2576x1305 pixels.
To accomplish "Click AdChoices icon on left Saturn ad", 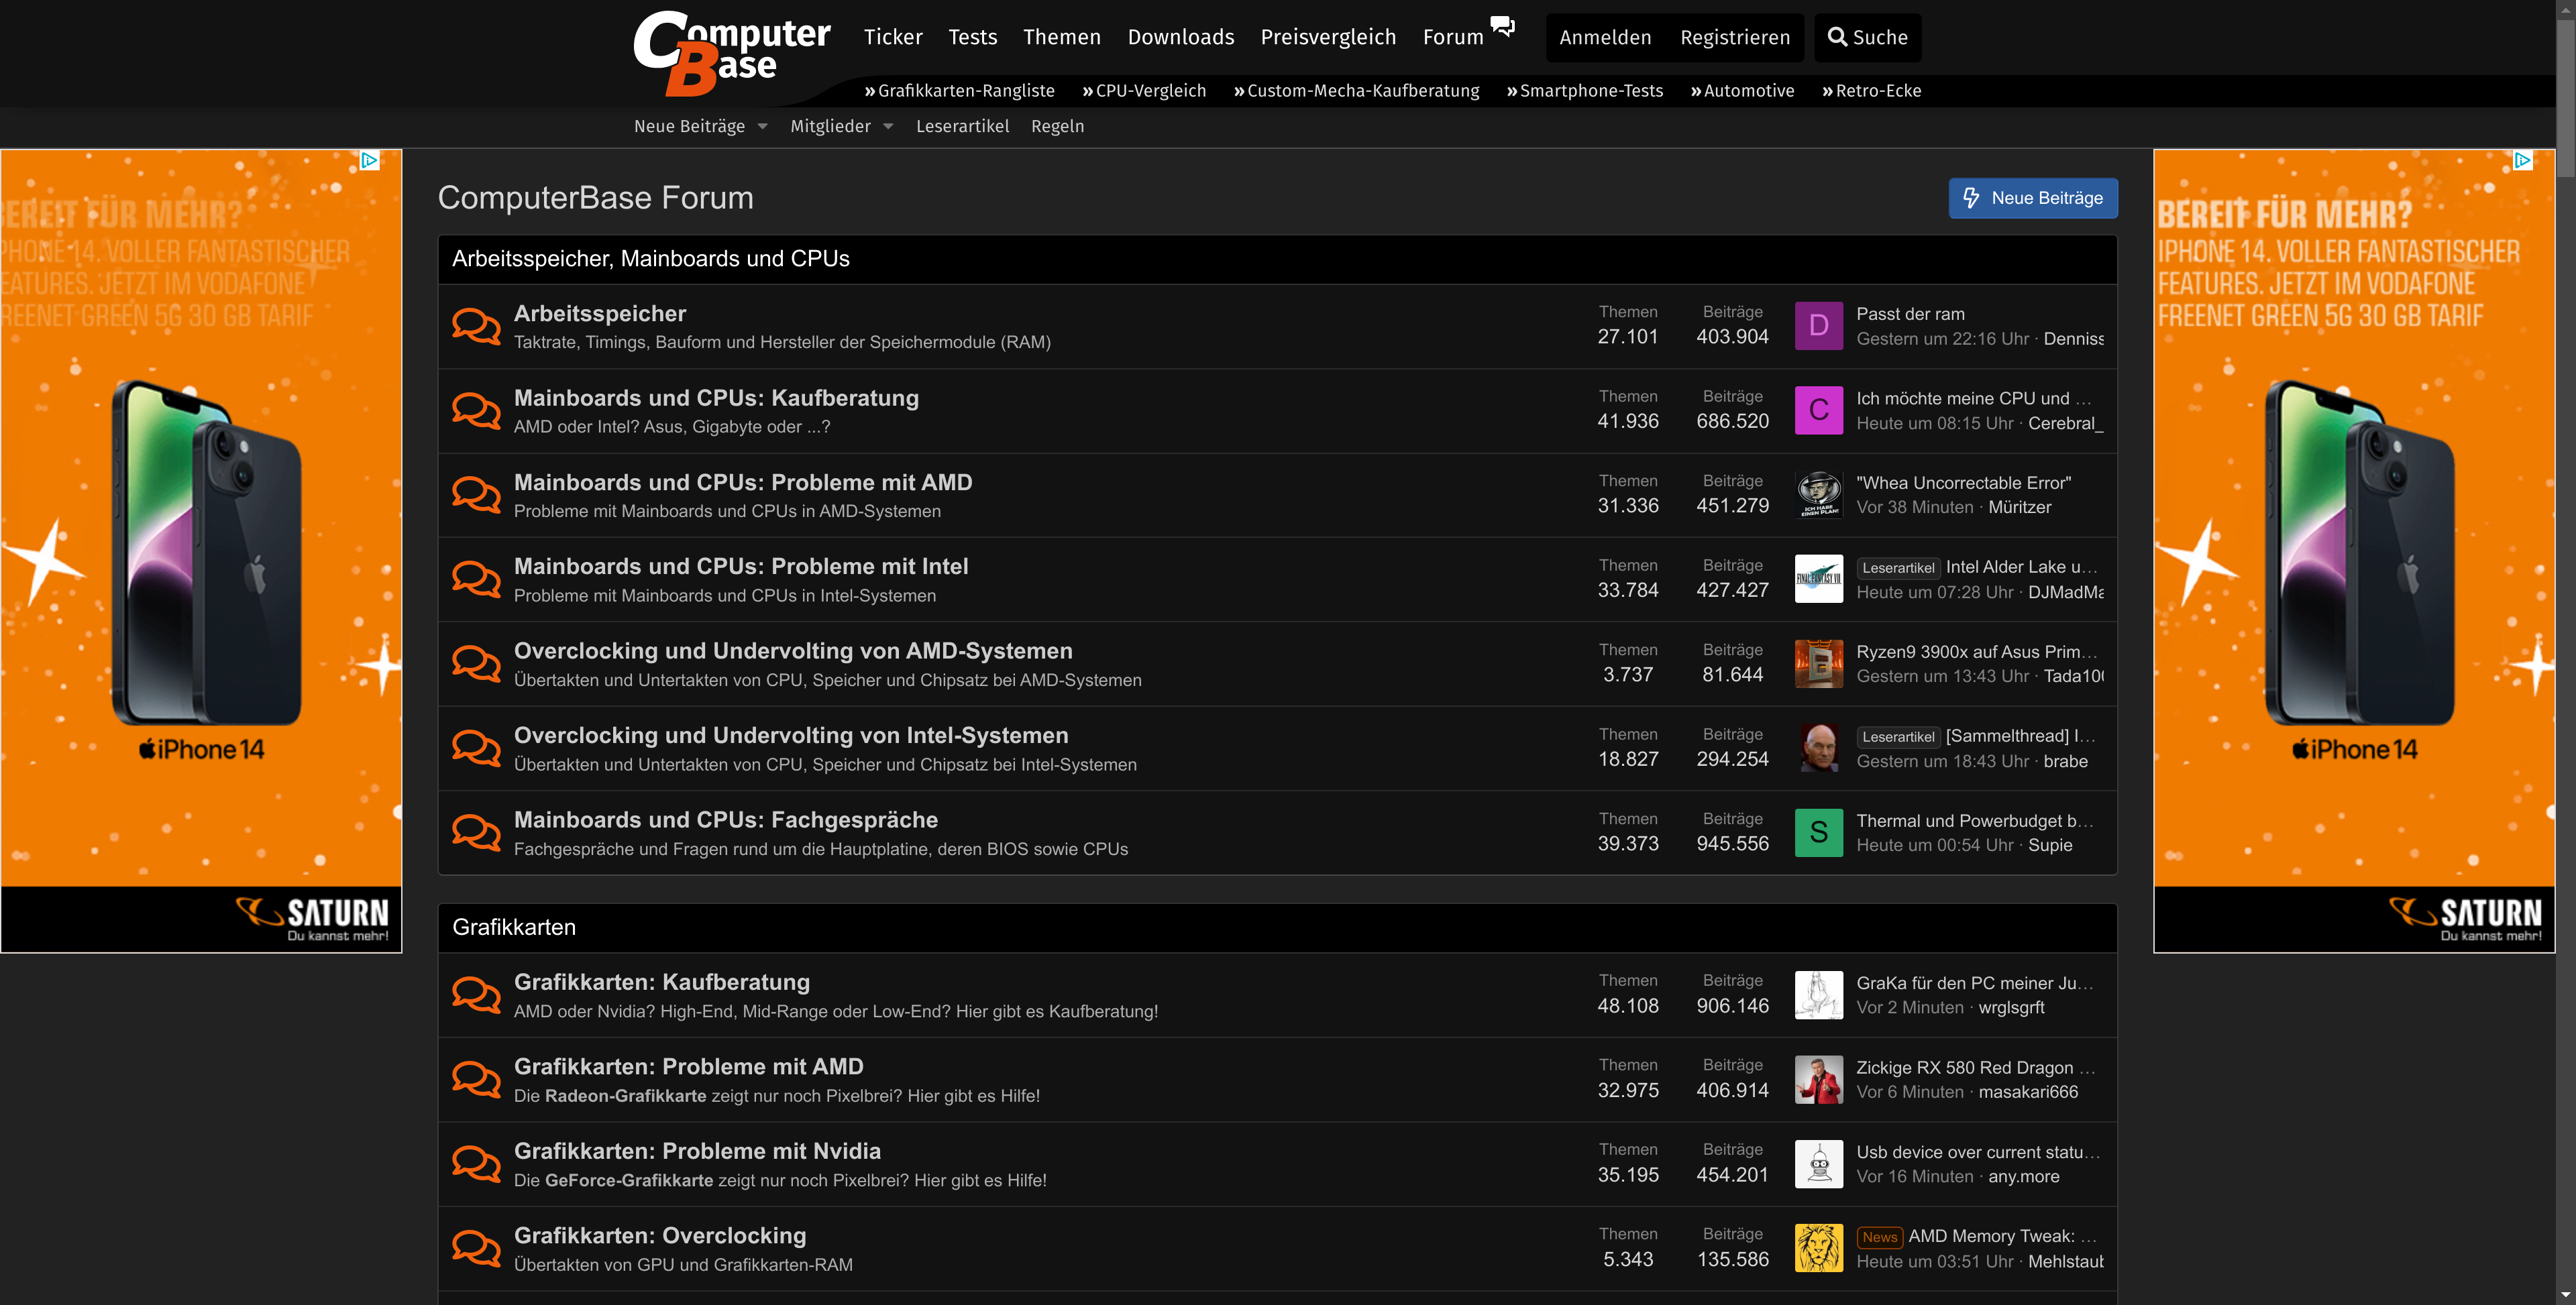I will (369, 160).
